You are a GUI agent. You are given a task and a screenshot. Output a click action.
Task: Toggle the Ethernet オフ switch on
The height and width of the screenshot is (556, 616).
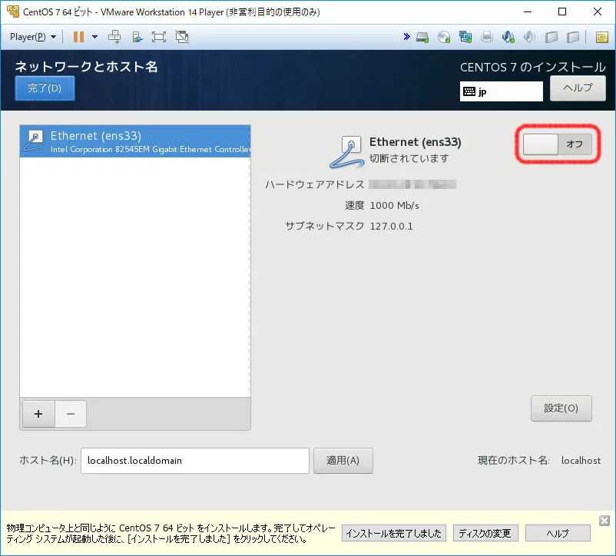[x=557, y=144]
